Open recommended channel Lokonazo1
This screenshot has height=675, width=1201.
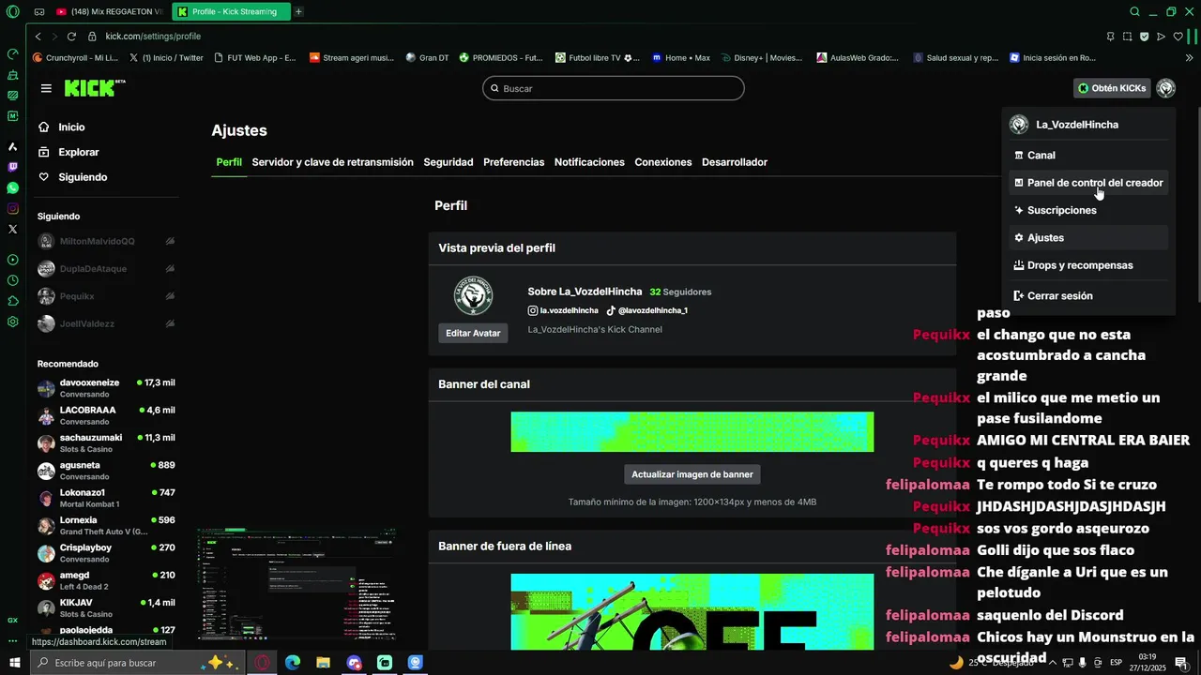106,498
